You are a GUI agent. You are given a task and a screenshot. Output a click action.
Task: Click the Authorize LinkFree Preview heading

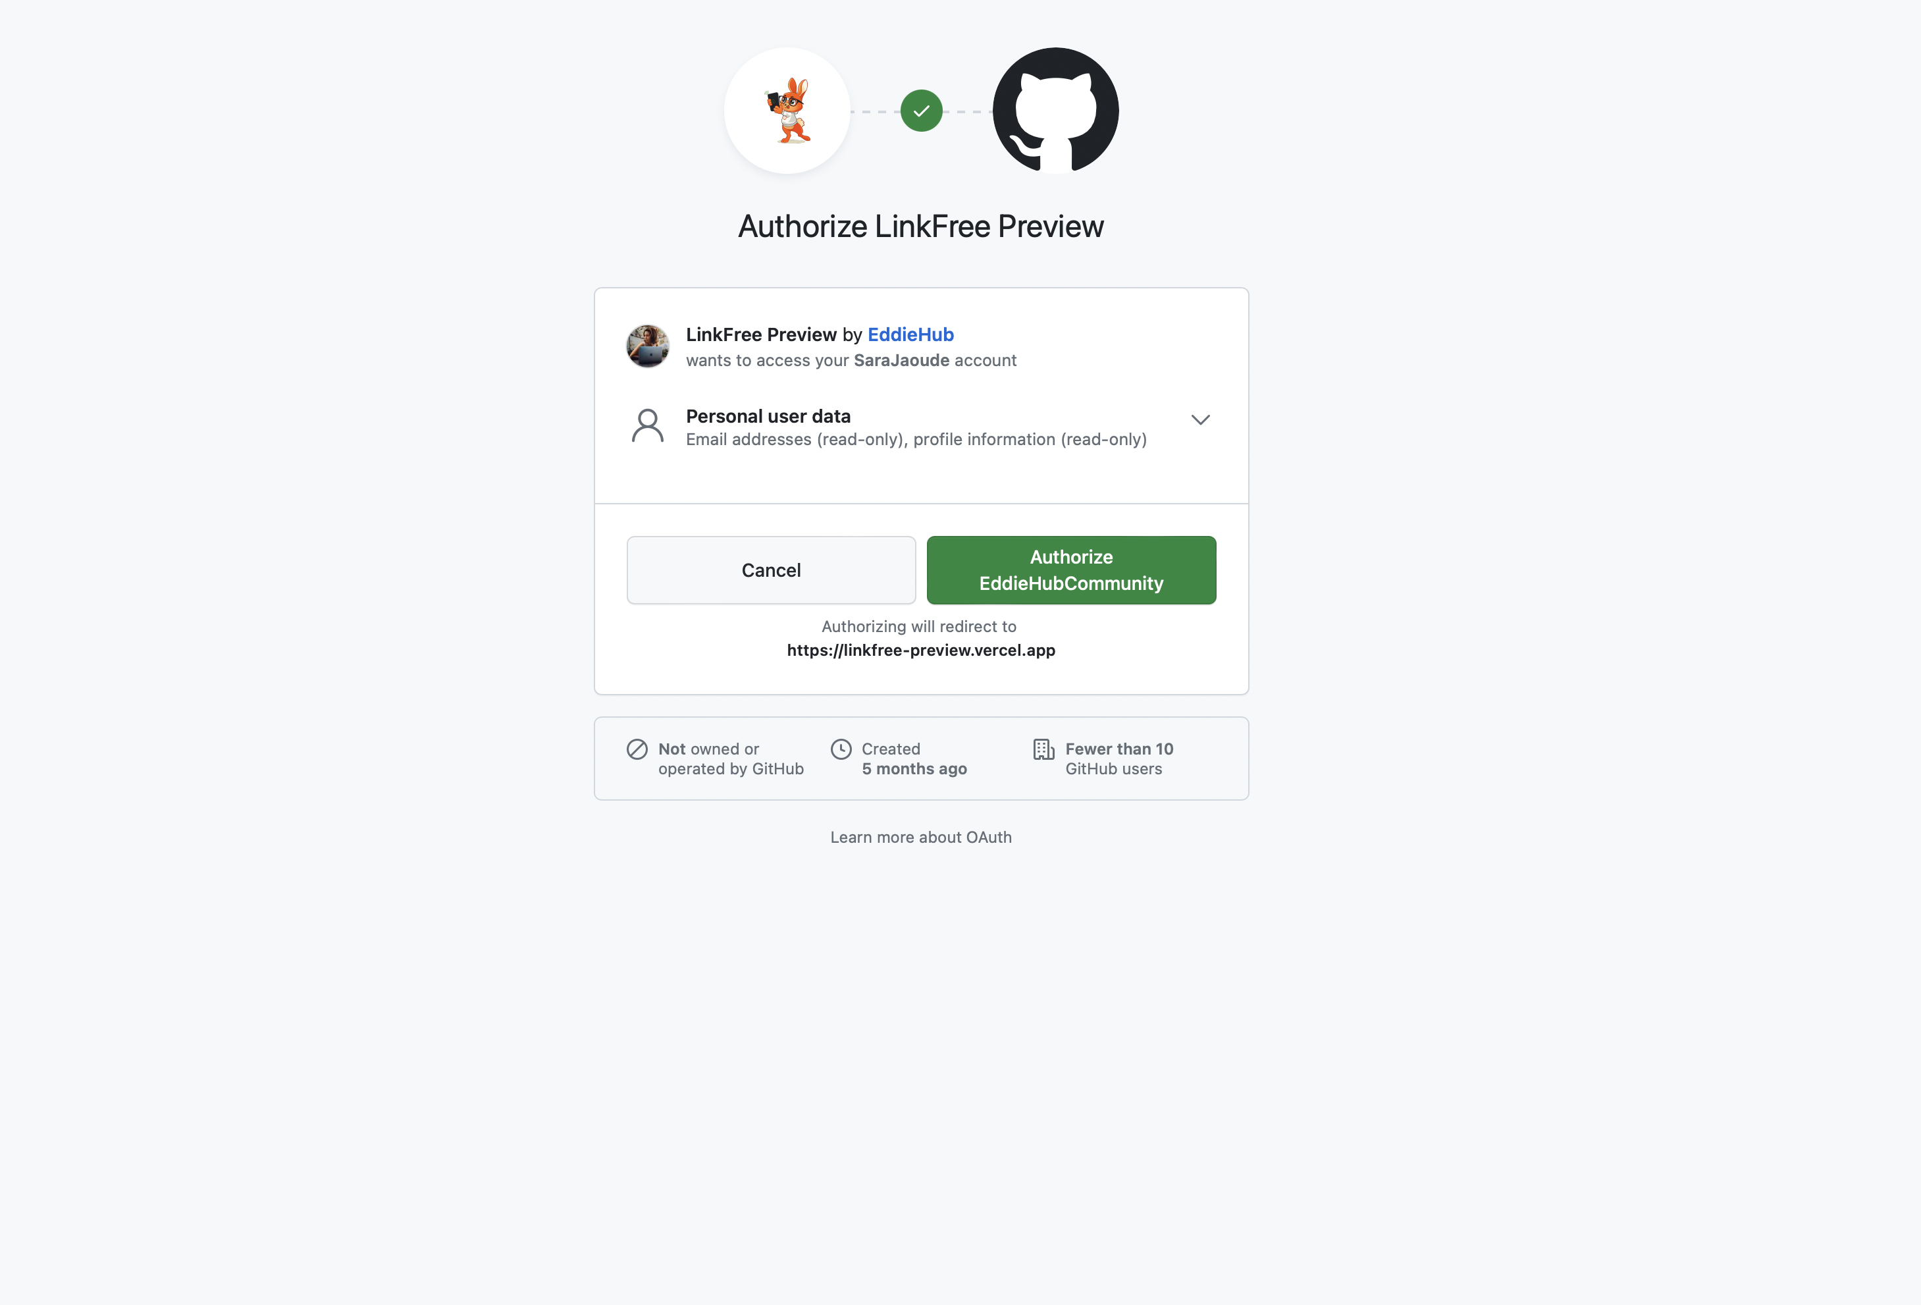pos(921,225)
